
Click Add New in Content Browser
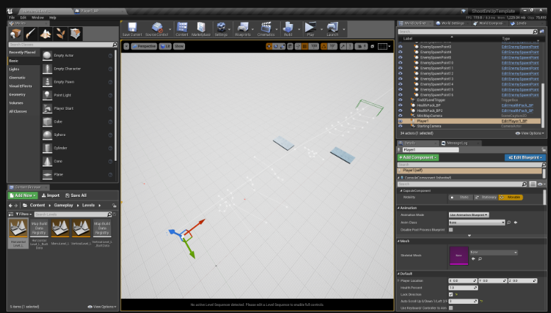tap(23, 195)
